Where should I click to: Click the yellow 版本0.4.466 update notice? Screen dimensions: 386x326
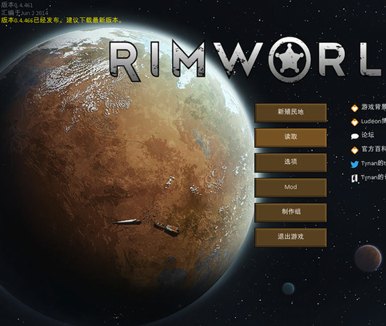click(62, 20)
